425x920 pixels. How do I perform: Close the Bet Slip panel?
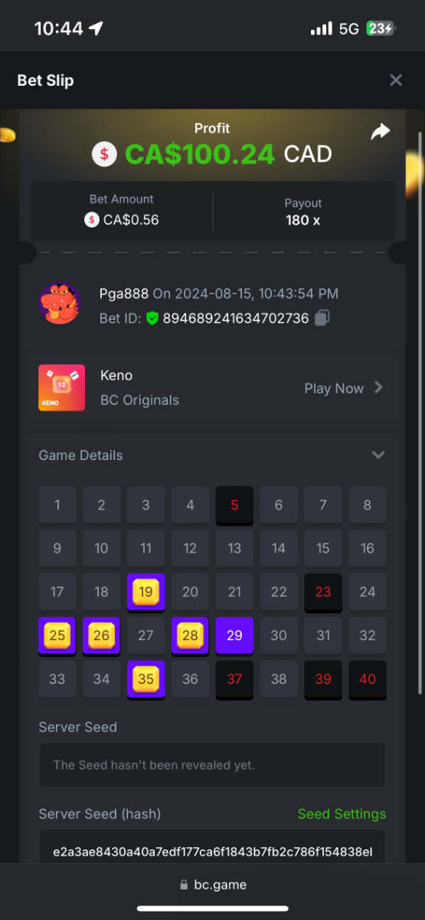tap(396, 80)
